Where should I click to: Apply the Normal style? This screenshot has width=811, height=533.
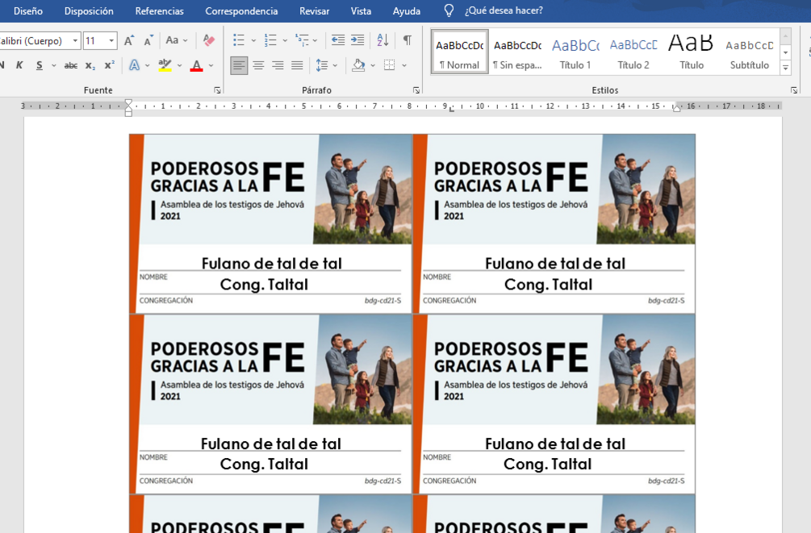460,52
